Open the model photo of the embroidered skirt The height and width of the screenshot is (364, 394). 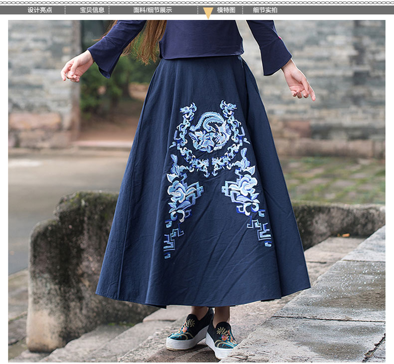pyautogui.click(x=197, y=191)
